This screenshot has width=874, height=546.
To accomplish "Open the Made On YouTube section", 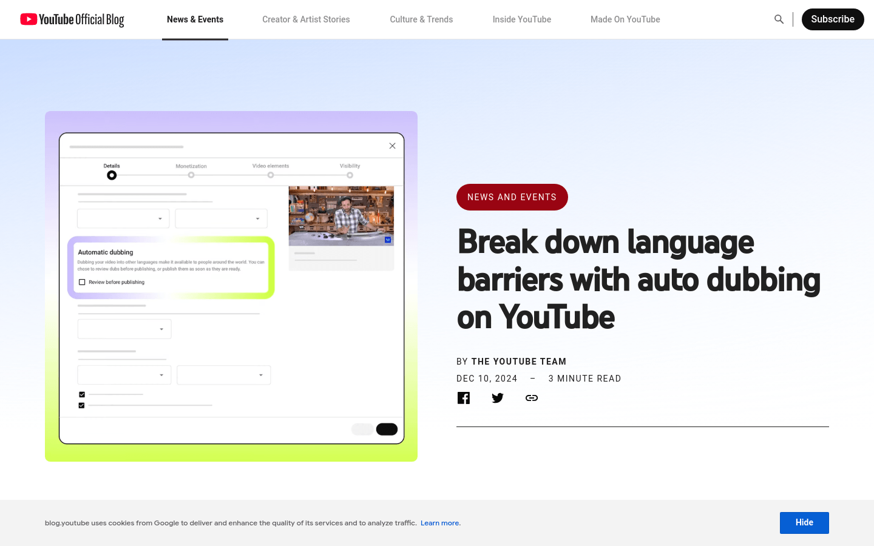I will pos(625,19).
